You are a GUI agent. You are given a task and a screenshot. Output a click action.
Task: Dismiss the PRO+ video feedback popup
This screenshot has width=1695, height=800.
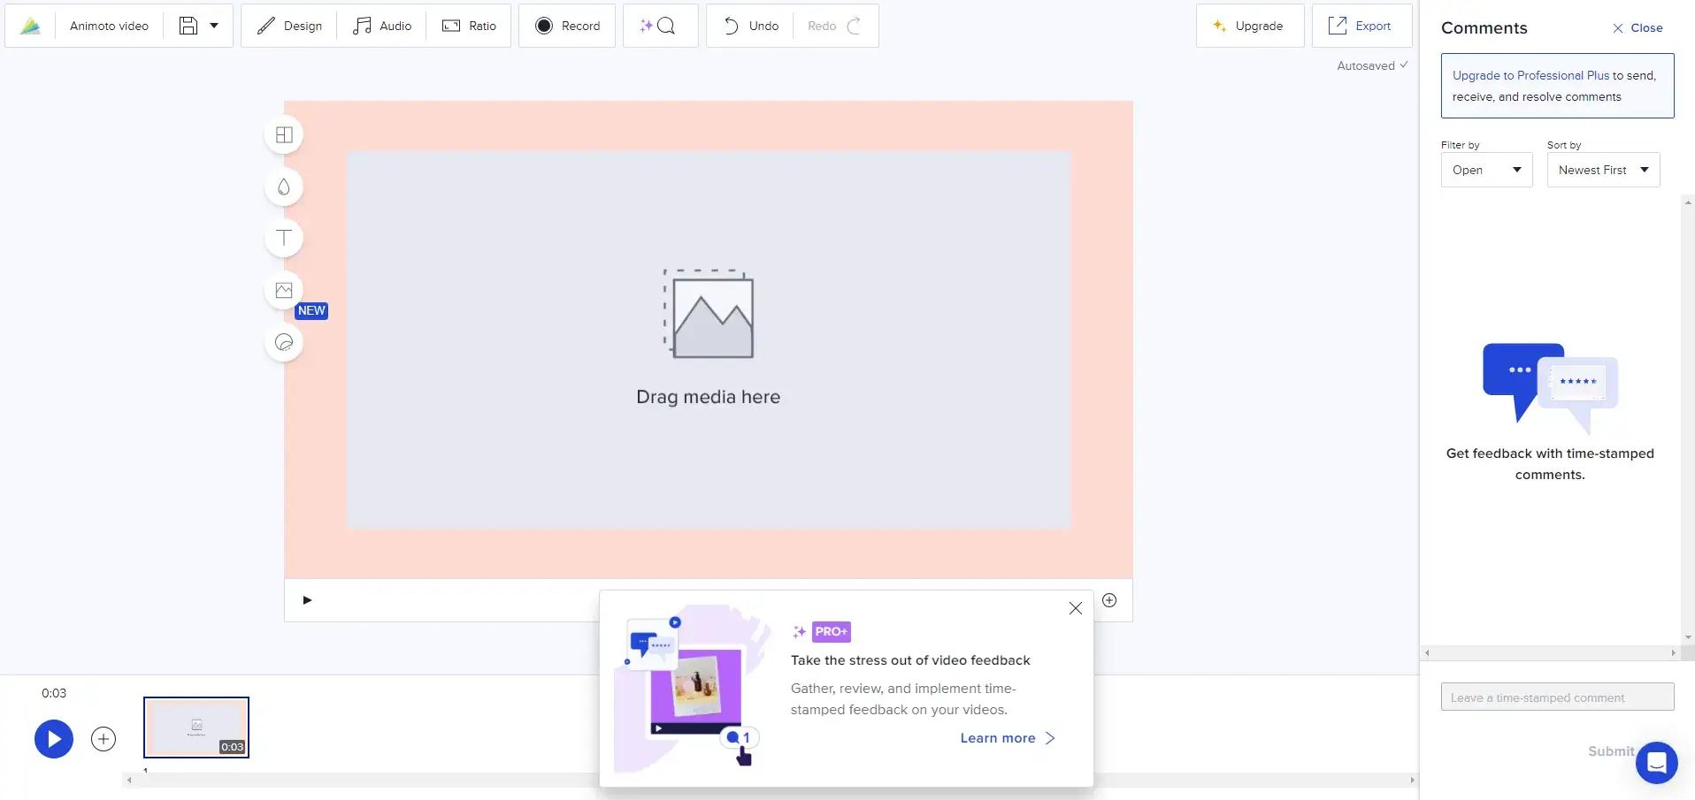pos(1075,608)
